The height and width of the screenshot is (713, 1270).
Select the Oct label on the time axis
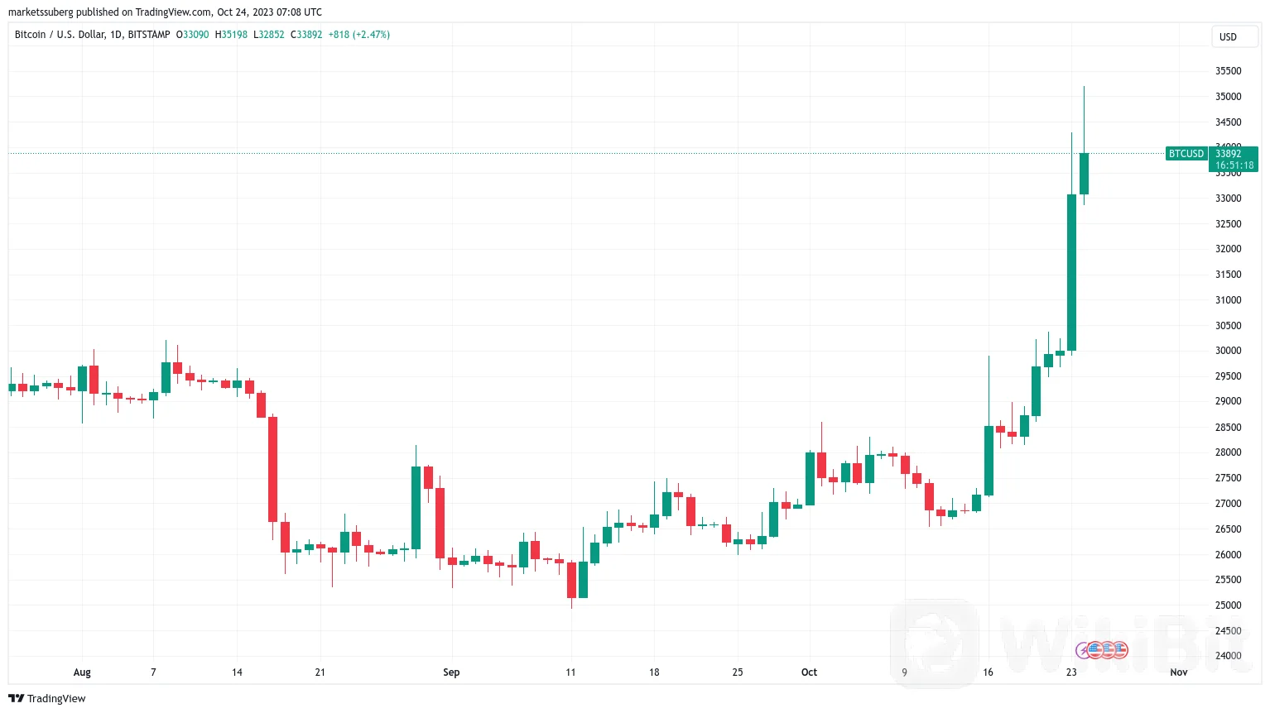click(x=809, y=672)
